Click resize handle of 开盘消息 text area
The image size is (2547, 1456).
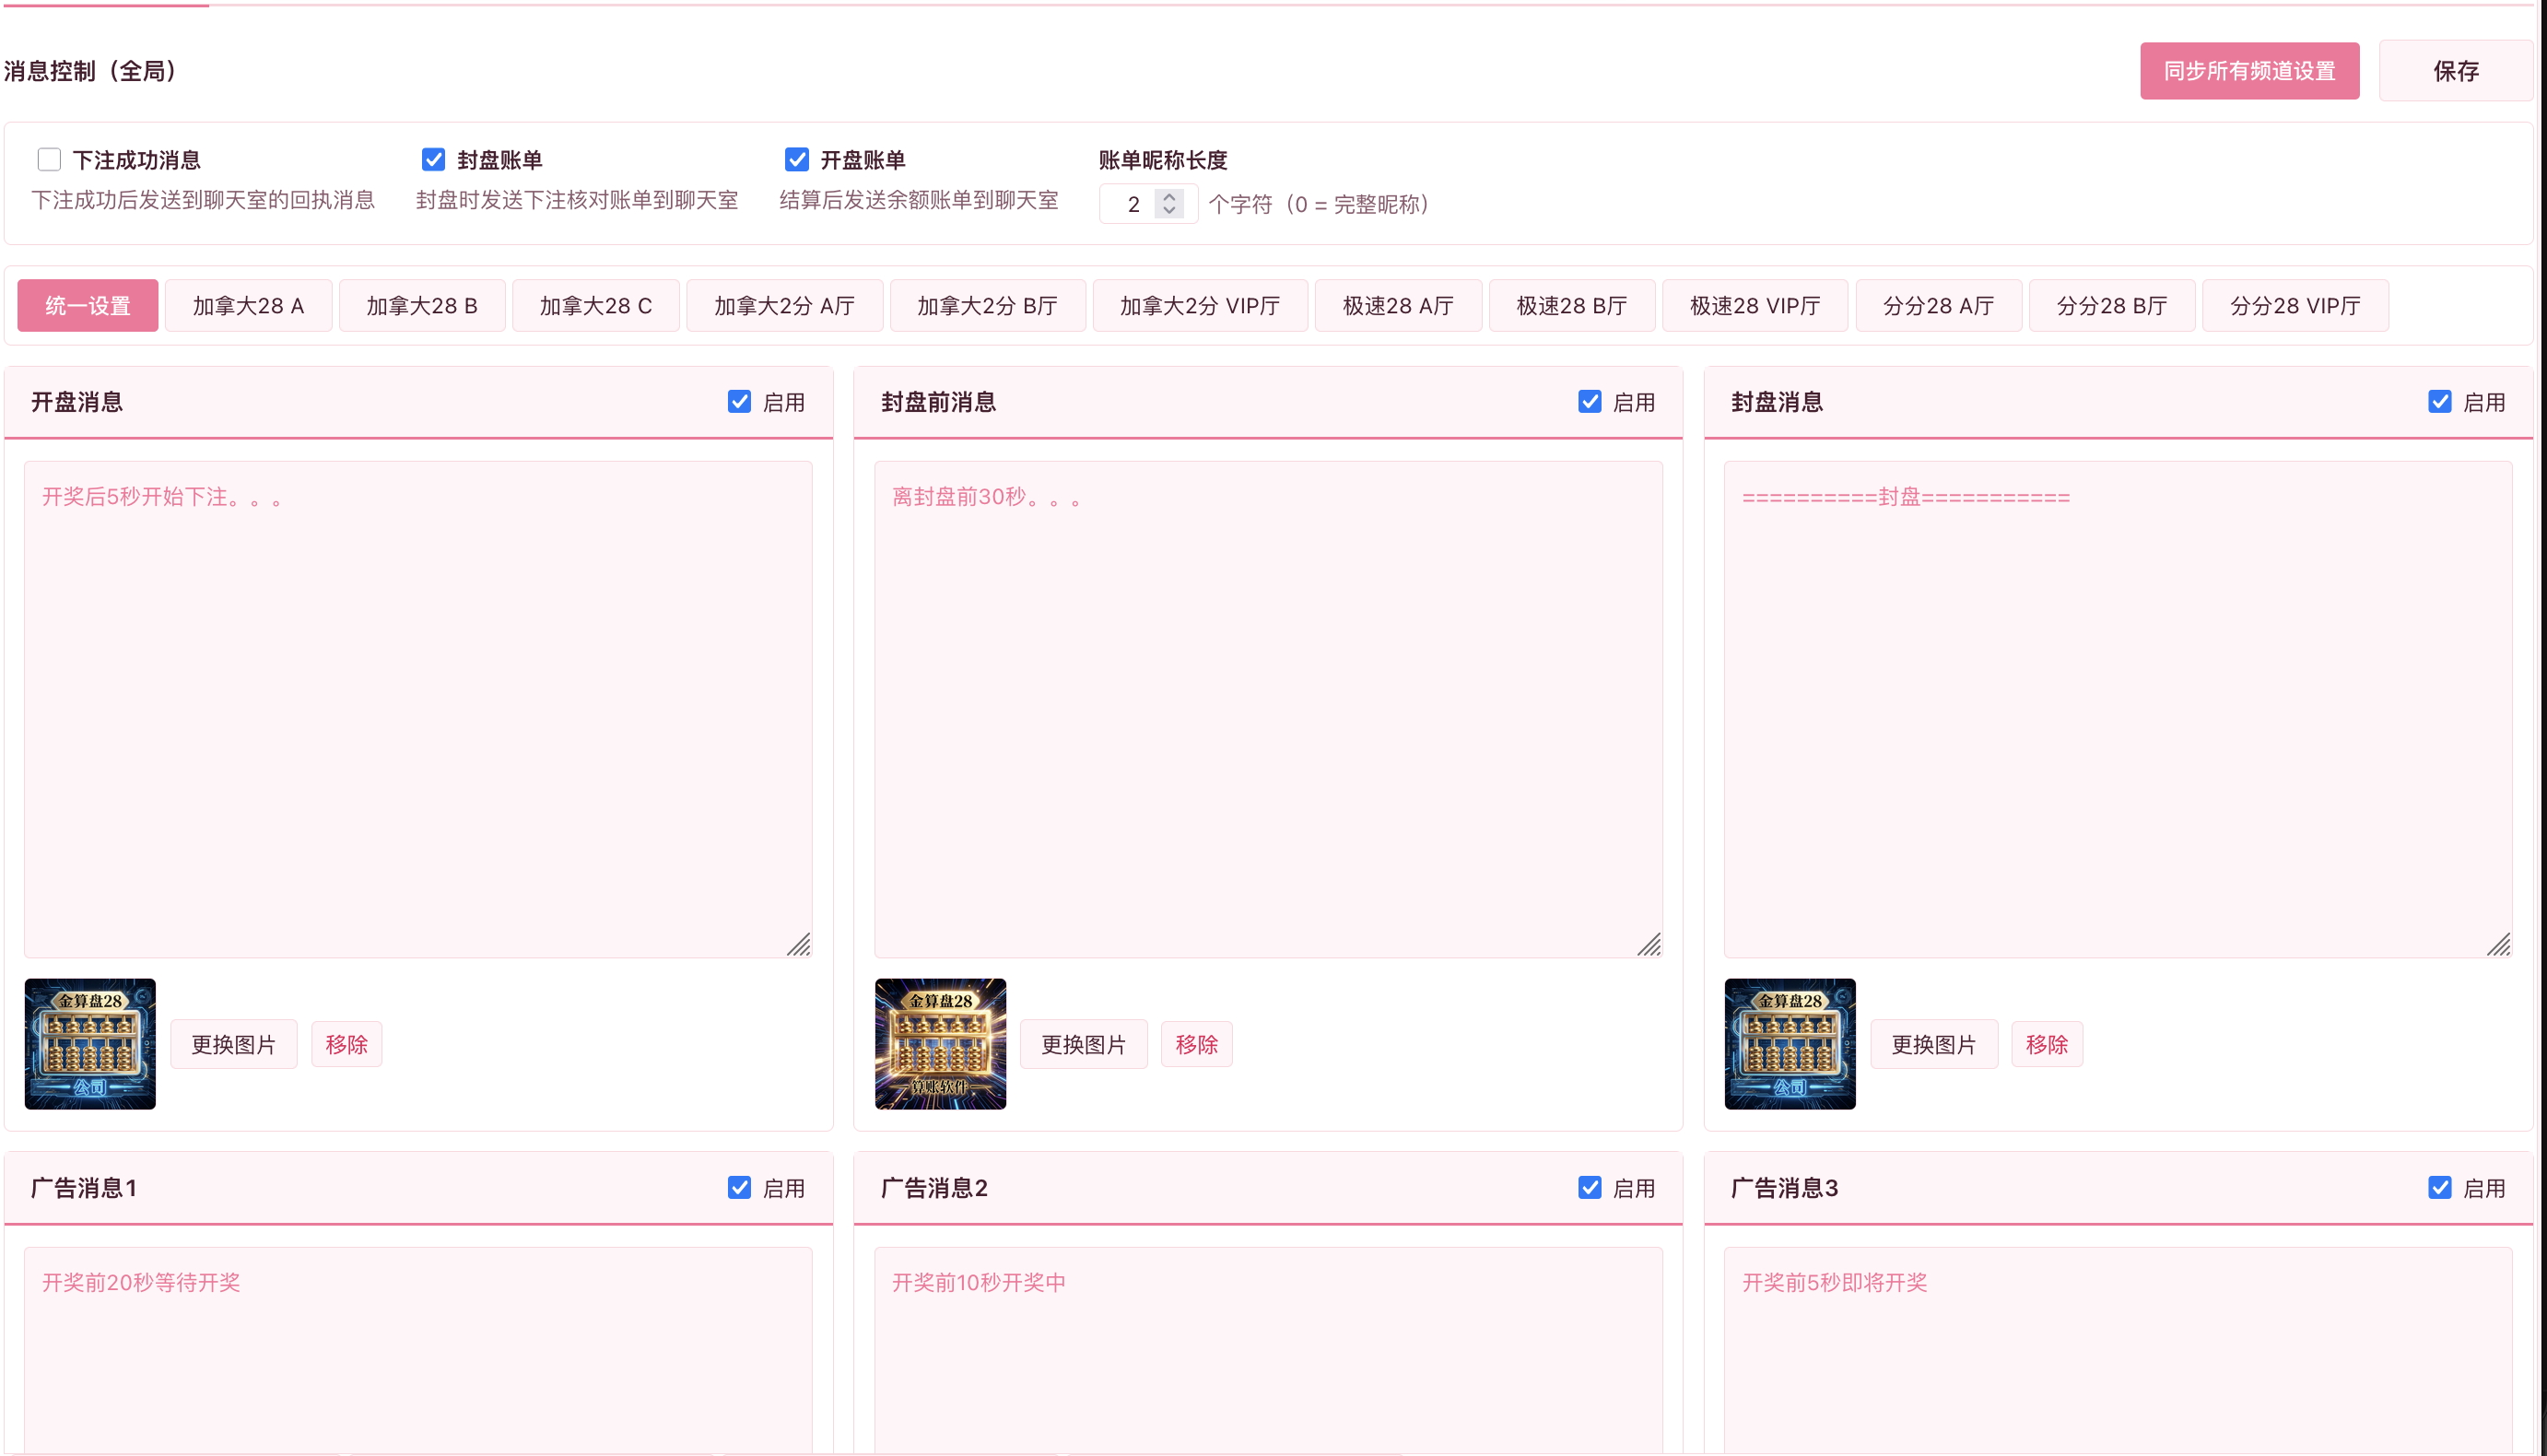click(x=799, y=945)
